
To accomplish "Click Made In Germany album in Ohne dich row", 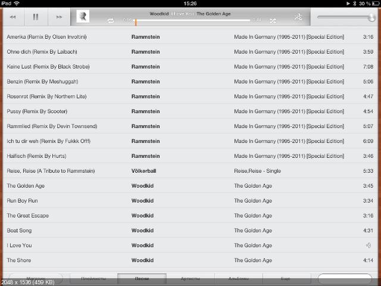I will point(289,52).
